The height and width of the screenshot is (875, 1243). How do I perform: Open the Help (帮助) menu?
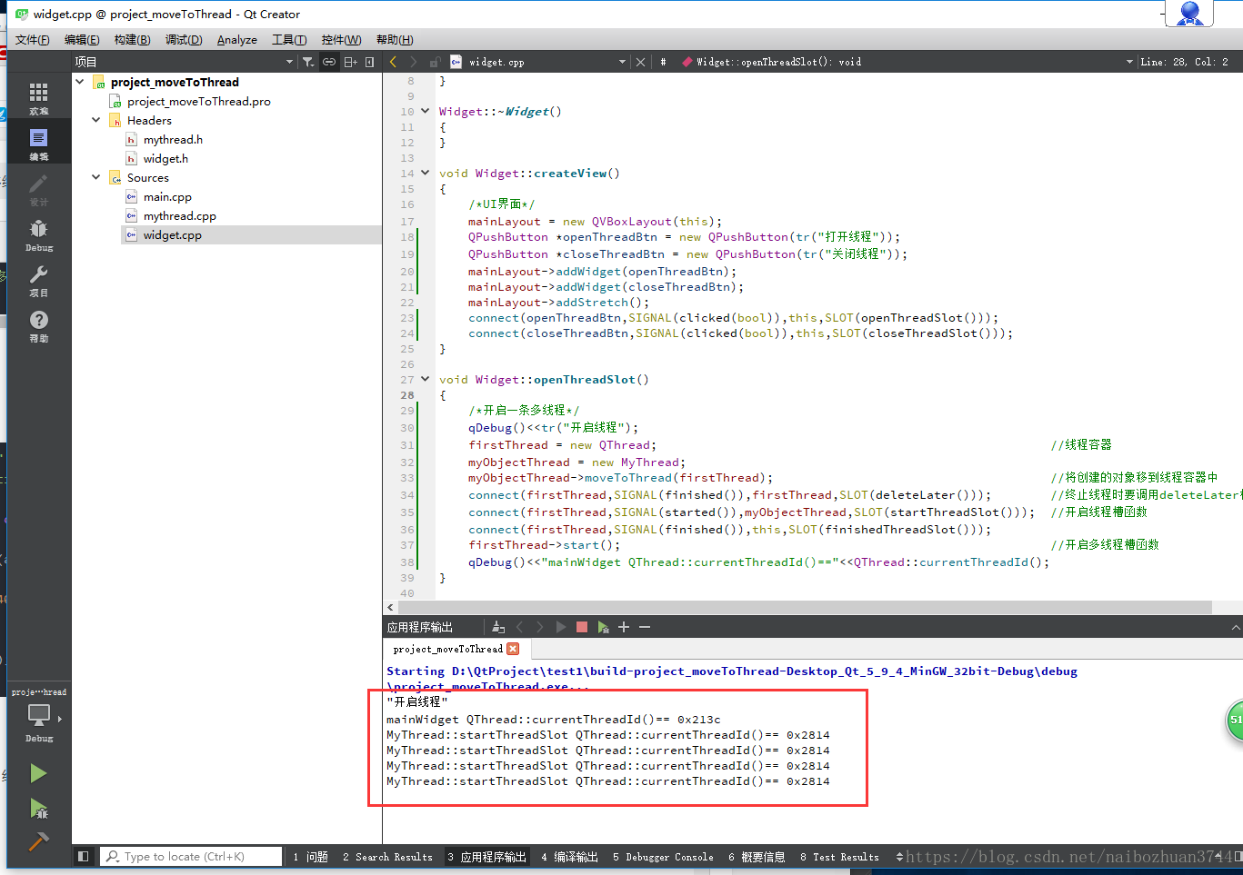point(395,40)
